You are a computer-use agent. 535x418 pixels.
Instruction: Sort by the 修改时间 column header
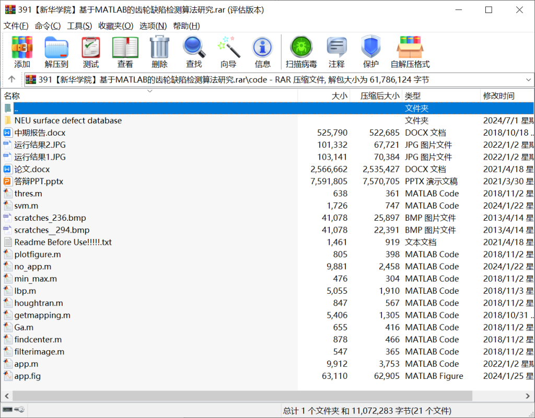[x=507, y=95]
